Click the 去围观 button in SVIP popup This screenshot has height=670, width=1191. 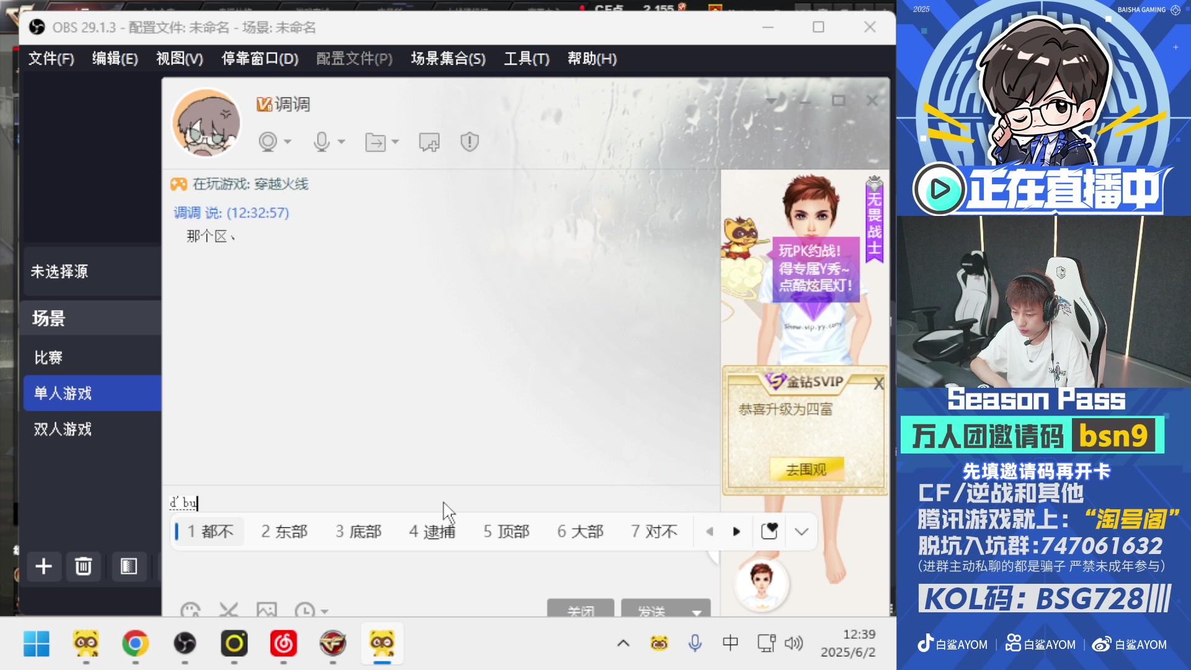click(x=806, y=470)
